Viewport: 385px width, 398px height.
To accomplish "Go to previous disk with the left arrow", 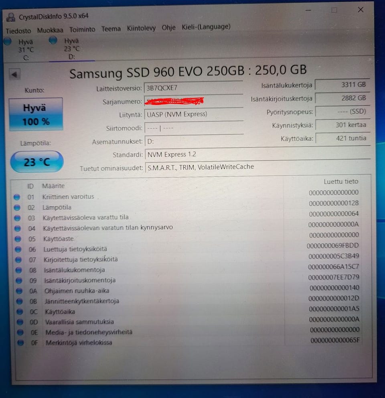I will [14, 74].
